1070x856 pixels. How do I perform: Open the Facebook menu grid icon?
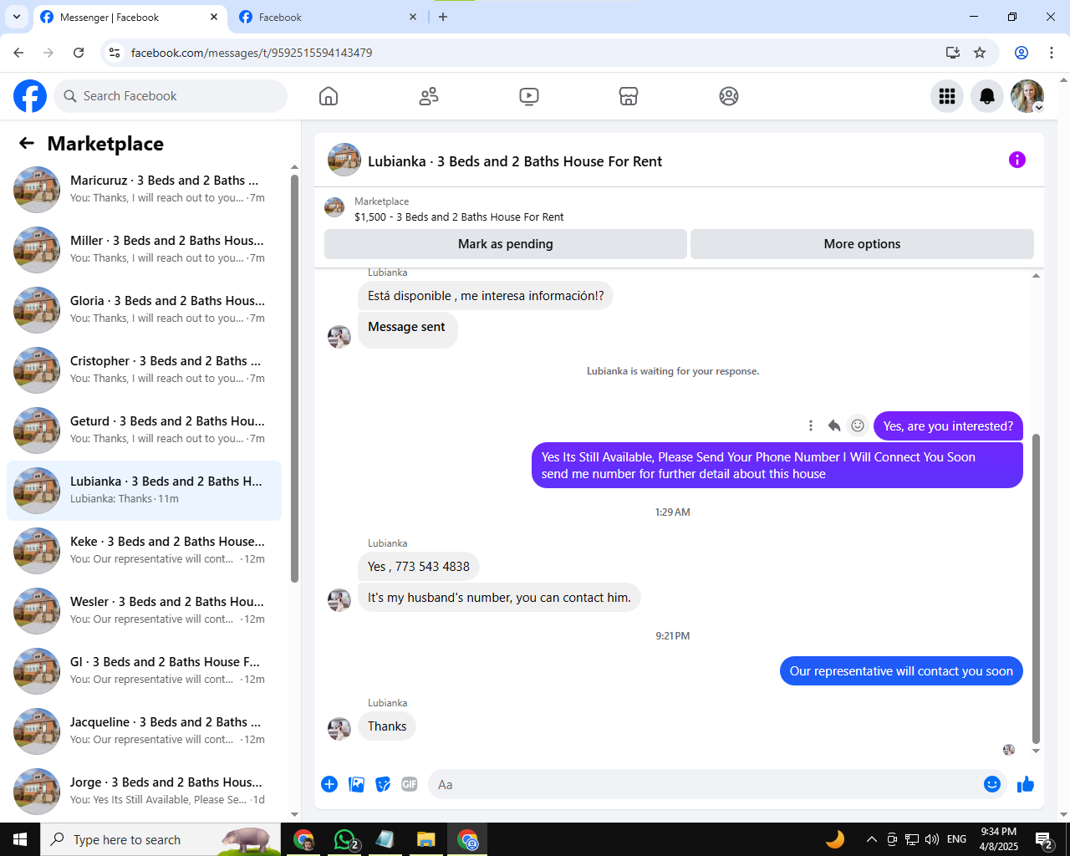947,96
